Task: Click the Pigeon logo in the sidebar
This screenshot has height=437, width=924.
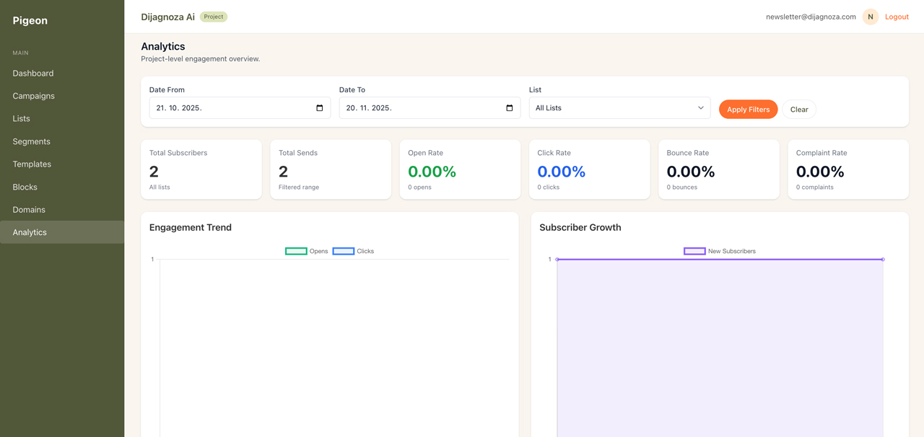Action: [30, 20]
